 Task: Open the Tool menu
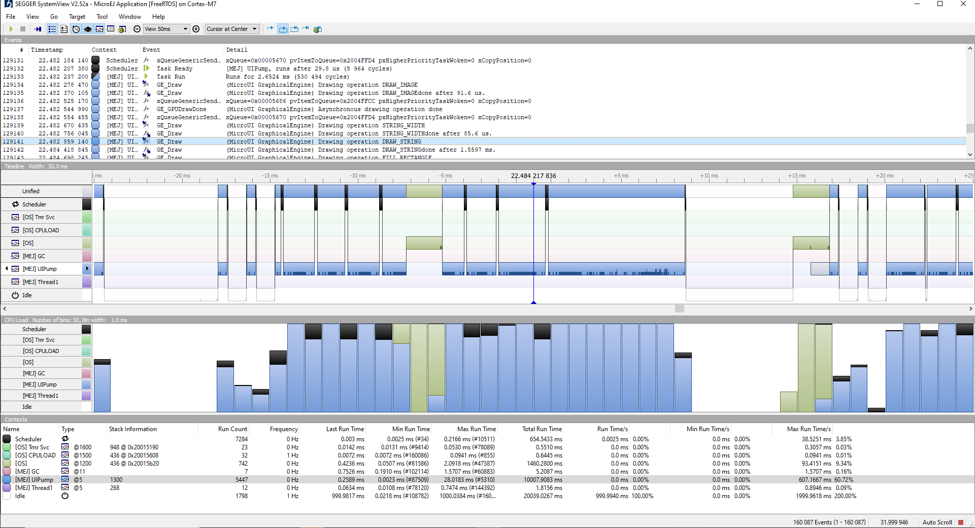[102, 17]
